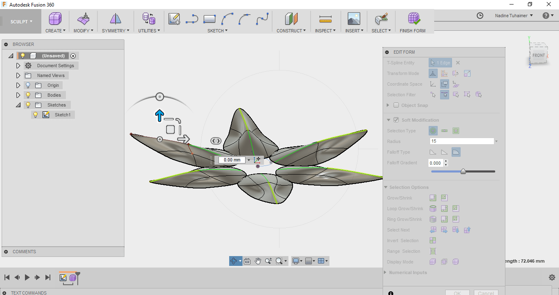Image resolution: width=559 pixels, height=295 pixels.
Task: Select the Line sketch tool
Action: click(x=192, y=19)
